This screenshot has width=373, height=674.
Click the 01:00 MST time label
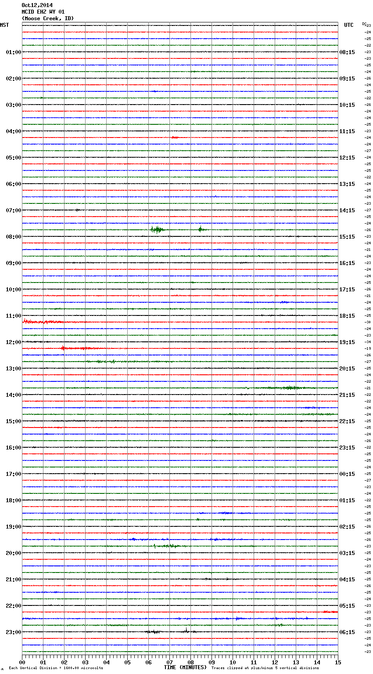(x=13, y=52)
